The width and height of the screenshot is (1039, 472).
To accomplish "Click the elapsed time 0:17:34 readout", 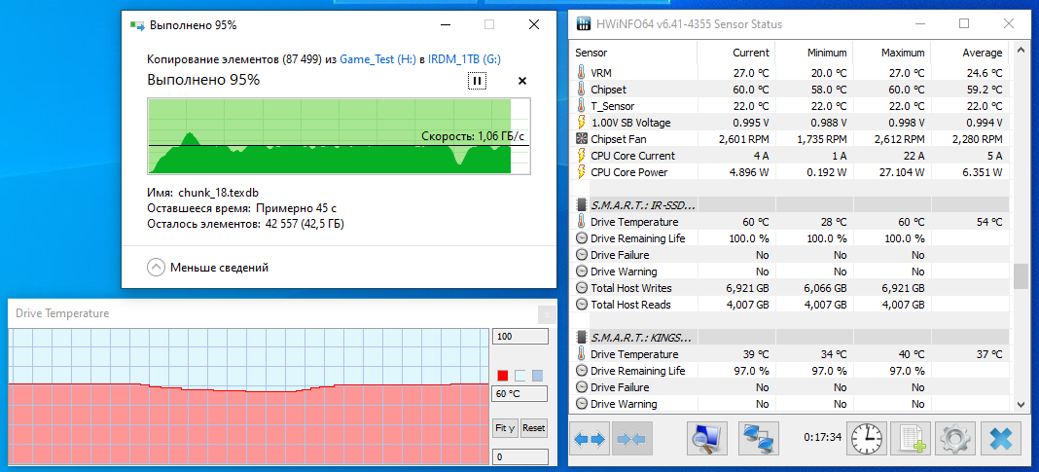I will pos(822,438).
